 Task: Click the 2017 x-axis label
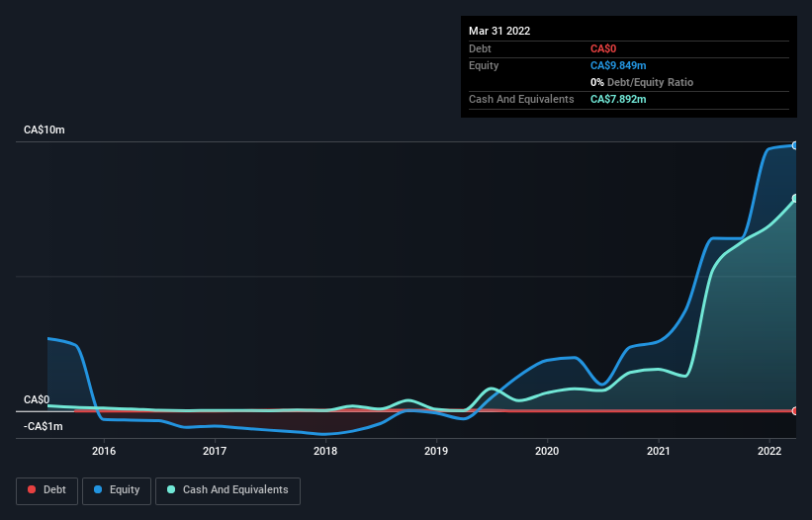pyautogui.click(x=215, y=451)
